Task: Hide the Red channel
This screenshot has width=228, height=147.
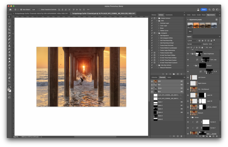Action: point(152,85)
